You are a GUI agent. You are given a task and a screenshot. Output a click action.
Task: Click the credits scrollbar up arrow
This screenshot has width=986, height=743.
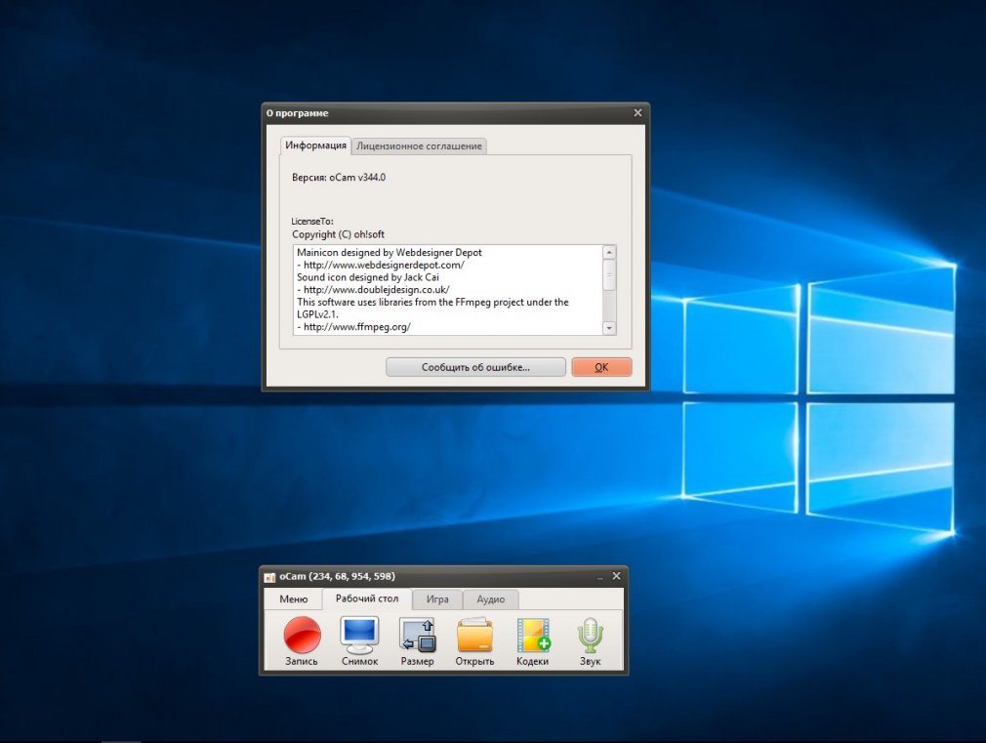[609, 252]
